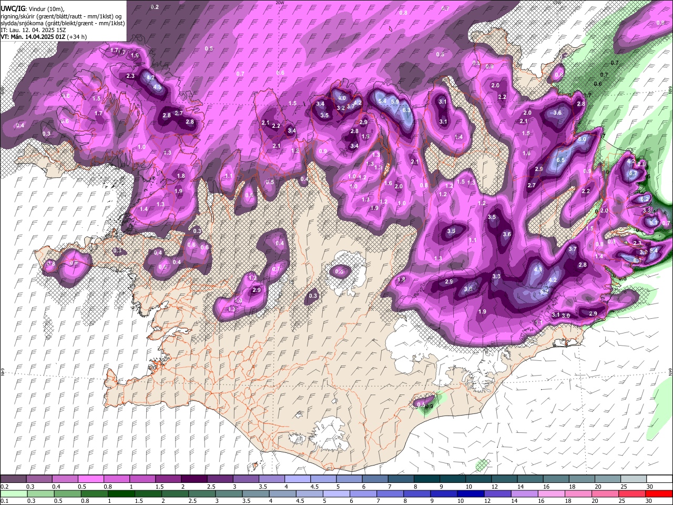This screenshot has height=505, width=673.
Task: Click the slate-blue top-row swatch starting at 6
Action: 375,479
